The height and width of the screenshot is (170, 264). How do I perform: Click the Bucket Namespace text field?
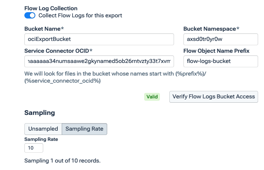point(220,39)
